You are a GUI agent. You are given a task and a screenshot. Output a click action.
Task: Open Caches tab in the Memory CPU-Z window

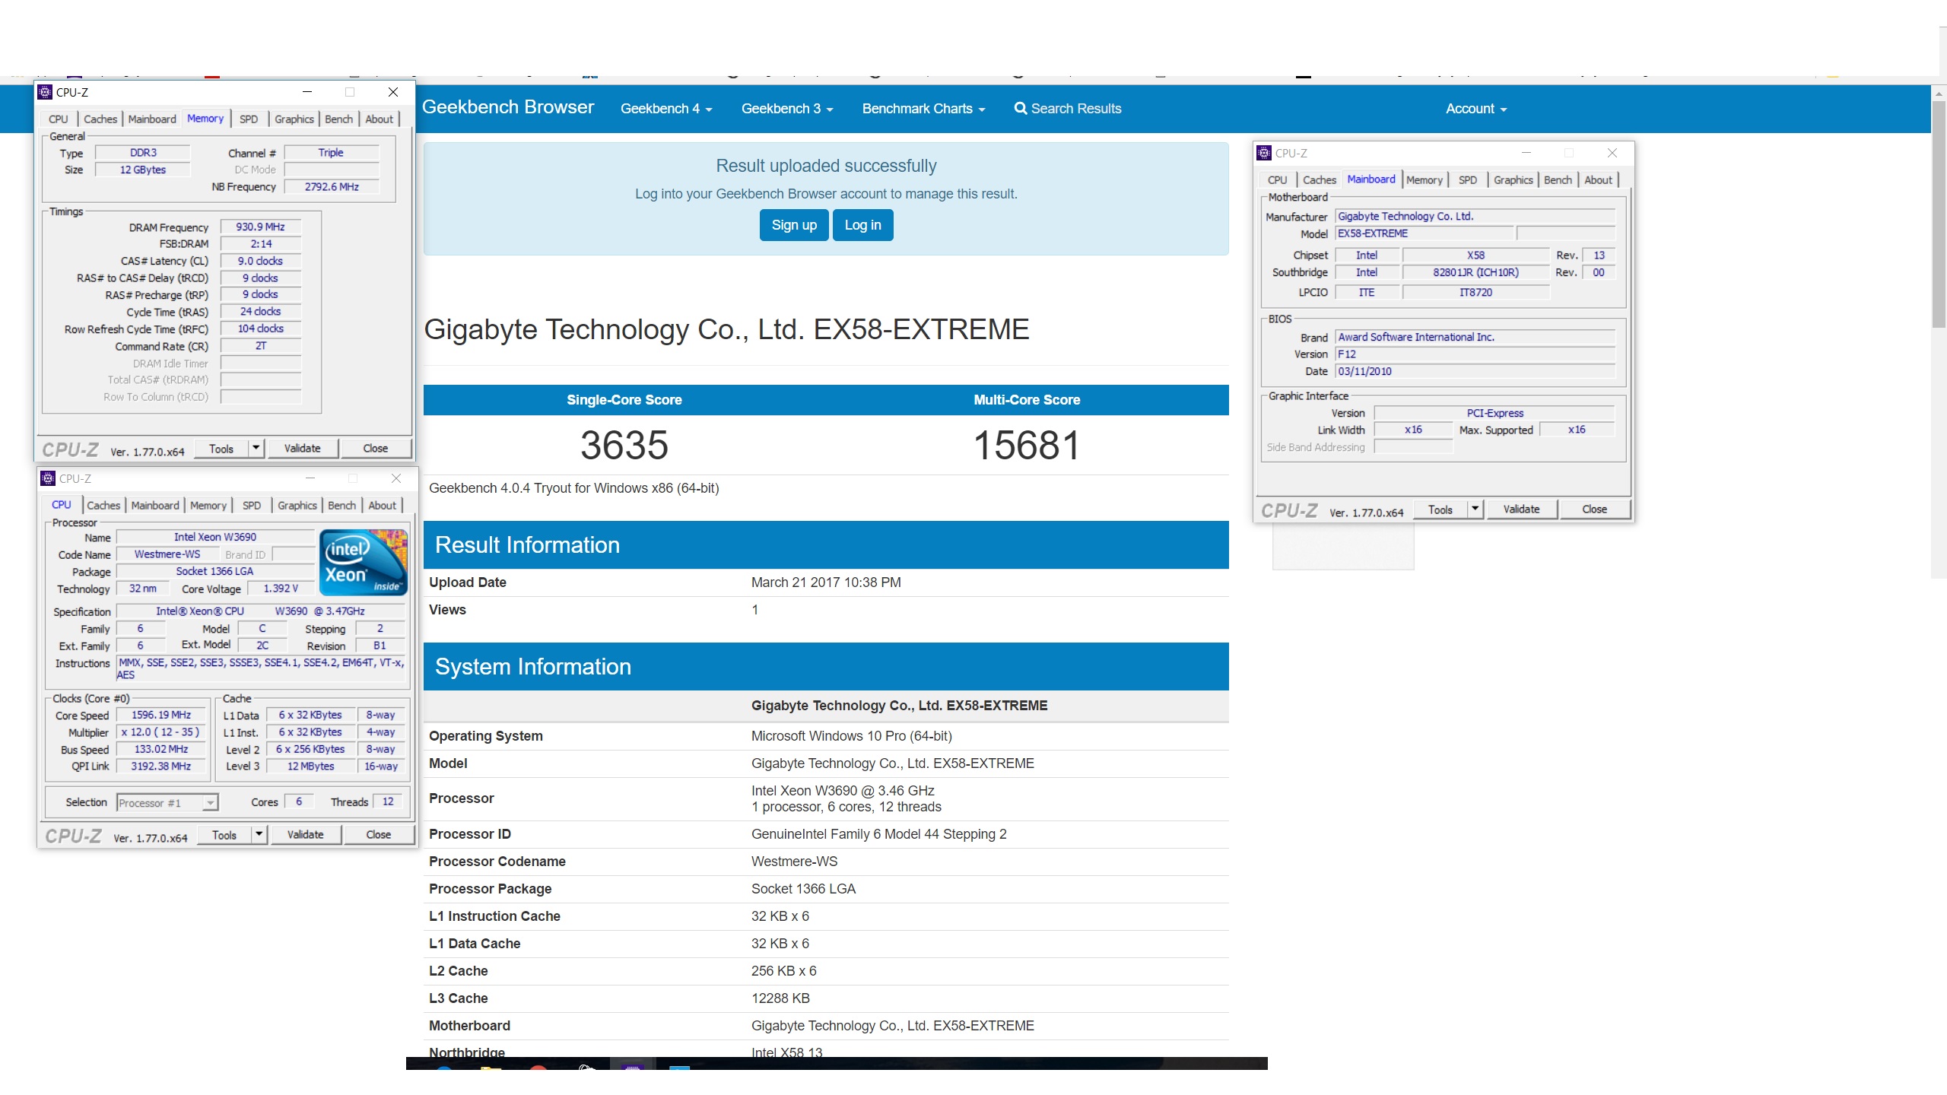100,119
